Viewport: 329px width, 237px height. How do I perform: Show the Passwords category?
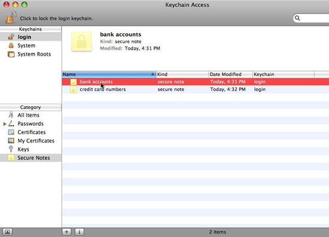[31, 124]
